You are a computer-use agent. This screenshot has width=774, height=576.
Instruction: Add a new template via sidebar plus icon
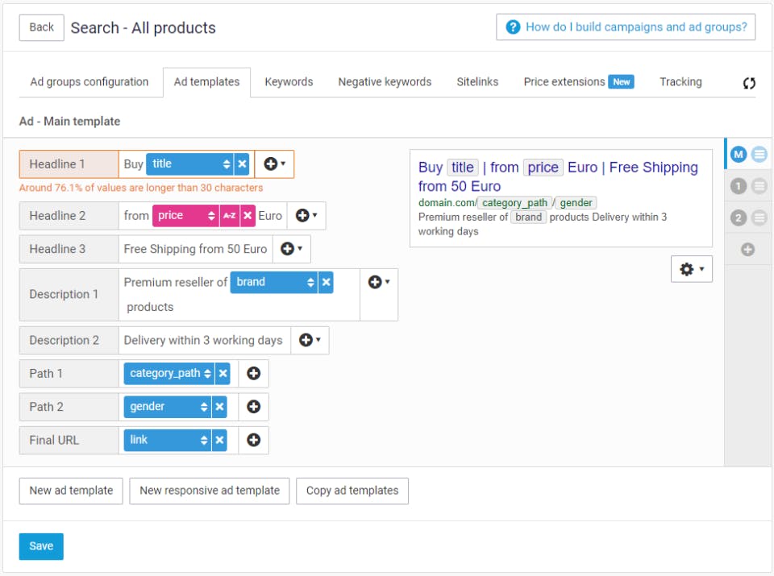(747, 250)
